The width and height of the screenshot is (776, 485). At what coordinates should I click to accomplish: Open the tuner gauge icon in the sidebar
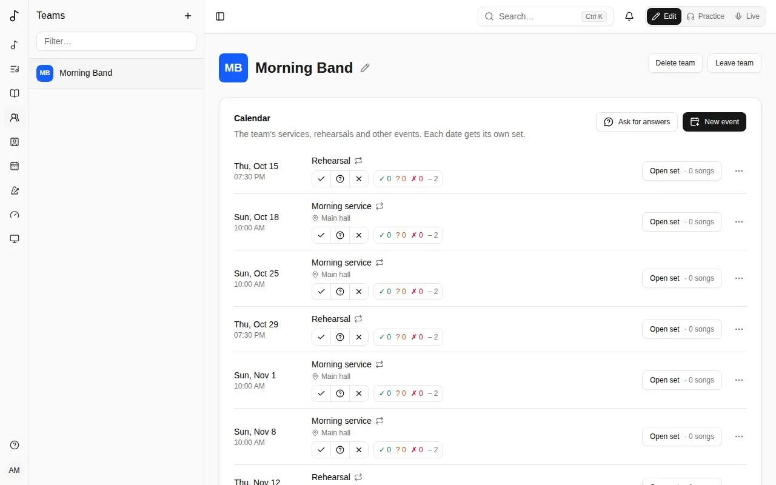pyautogui.click(x=15, y=215)
